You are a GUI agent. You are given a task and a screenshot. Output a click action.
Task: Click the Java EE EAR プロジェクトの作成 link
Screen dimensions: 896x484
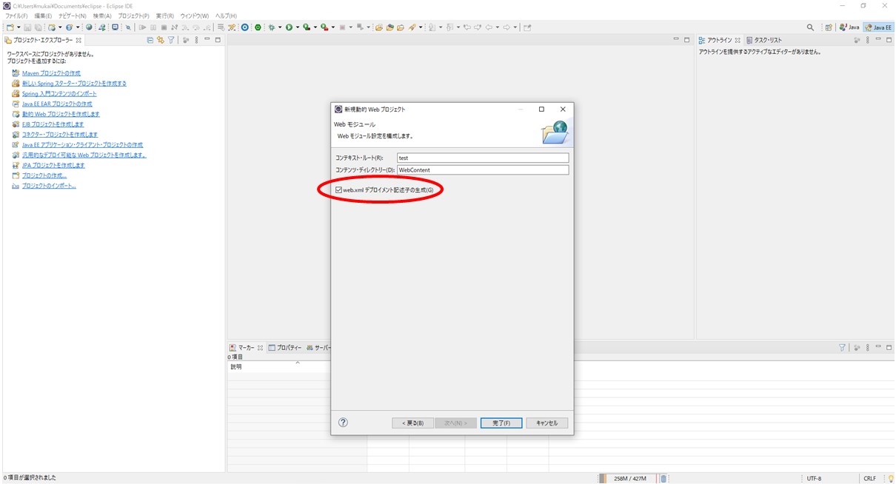point(57,104)
